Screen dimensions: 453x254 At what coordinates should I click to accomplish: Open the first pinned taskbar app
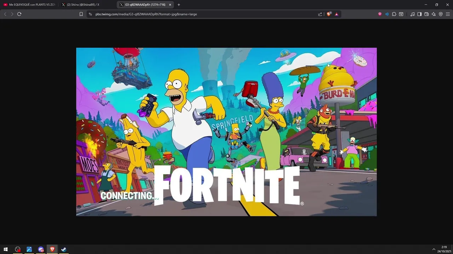(18, 249)
